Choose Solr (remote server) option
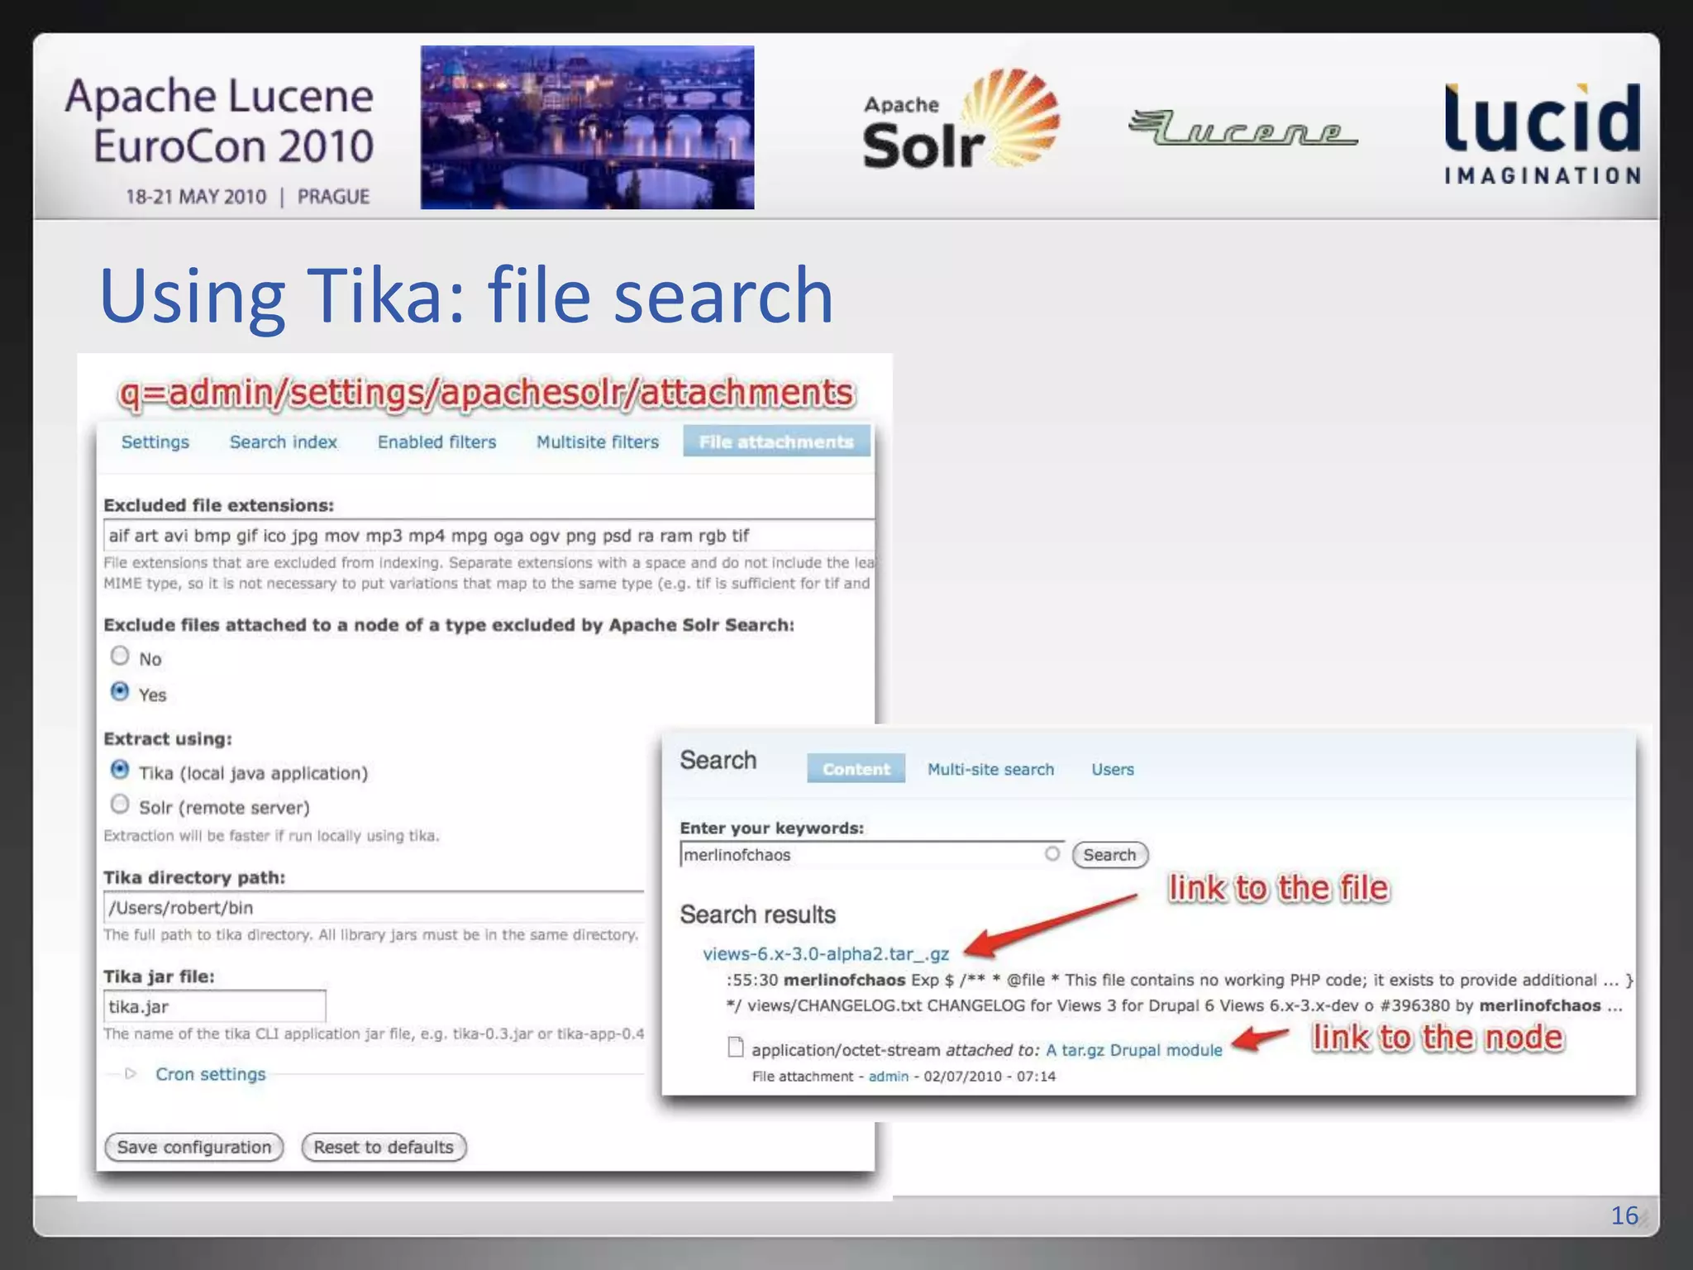 [x=120, y=804]
